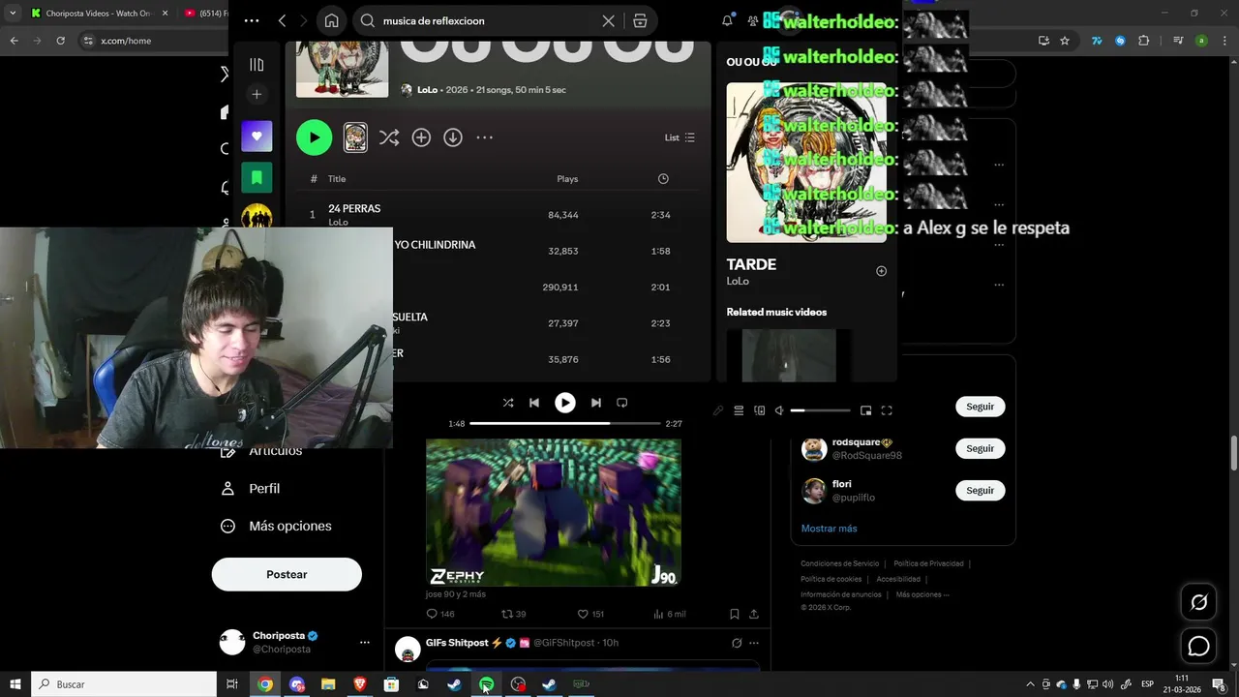Click the Postear button in X
The width and height of the screenshot is (1239, 697).
[x=287, y=574]
